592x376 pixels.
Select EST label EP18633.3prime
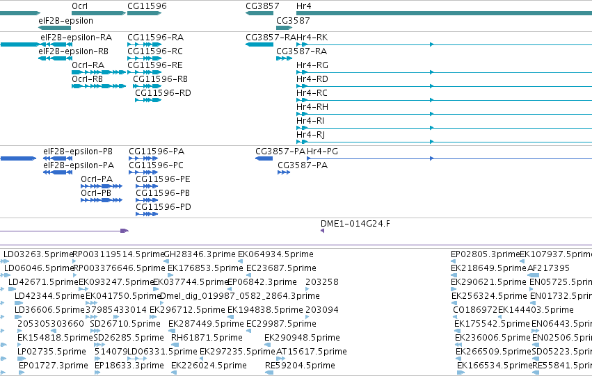point(129,366)
